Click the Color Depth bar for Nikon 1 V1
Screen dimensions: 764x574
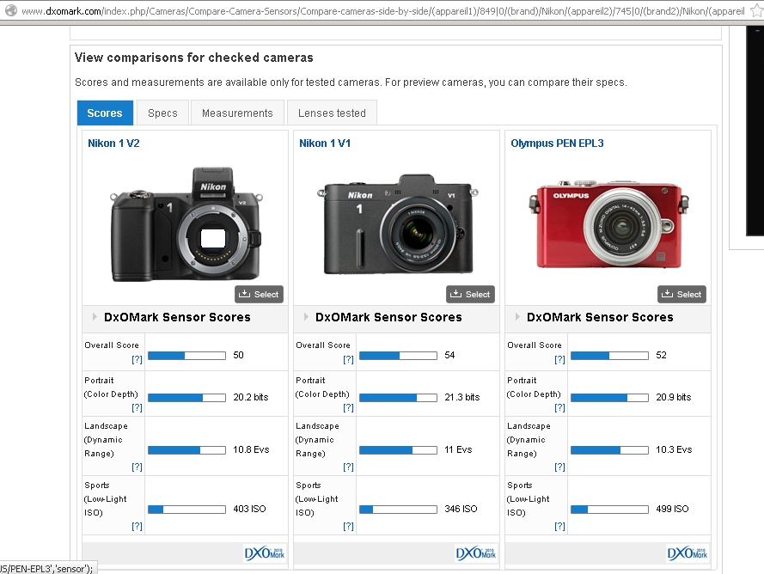coord(399,398)
